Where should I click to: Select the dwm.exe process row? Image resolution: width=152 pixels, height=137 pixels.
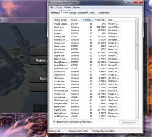pos(94,30)
